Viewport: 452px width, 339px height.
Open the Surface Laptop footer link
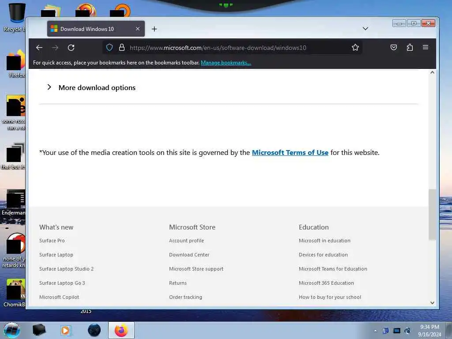56,255
